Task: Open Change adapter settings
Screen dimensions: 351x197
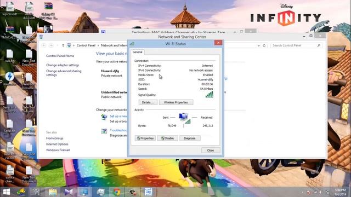Action: (63, 65)
